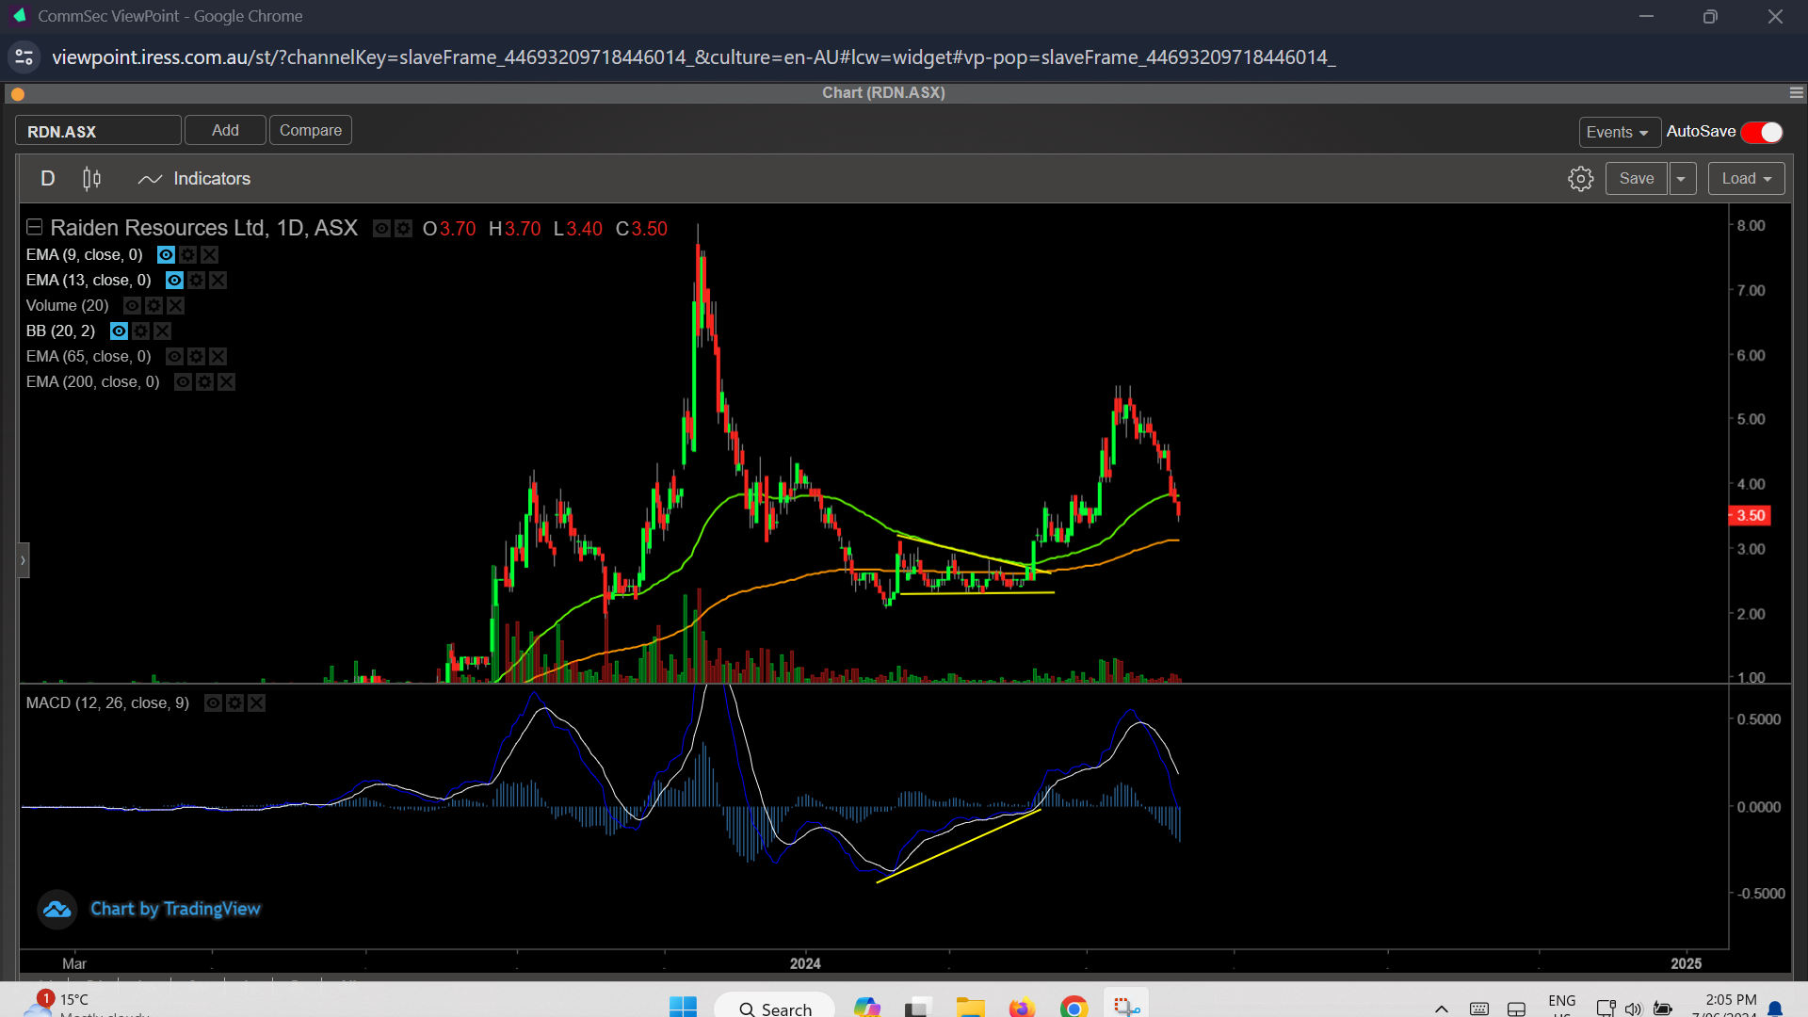This screenshot has width=1808, height=1017.
Task: Click the Save chart button
Action: pos(1637,179)
